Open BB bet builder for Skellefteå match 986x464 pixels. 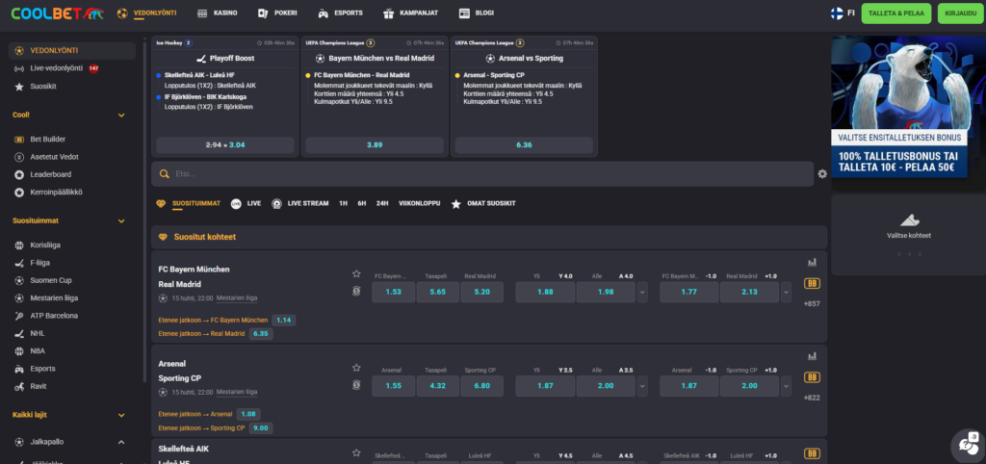[x=812, y=453]
